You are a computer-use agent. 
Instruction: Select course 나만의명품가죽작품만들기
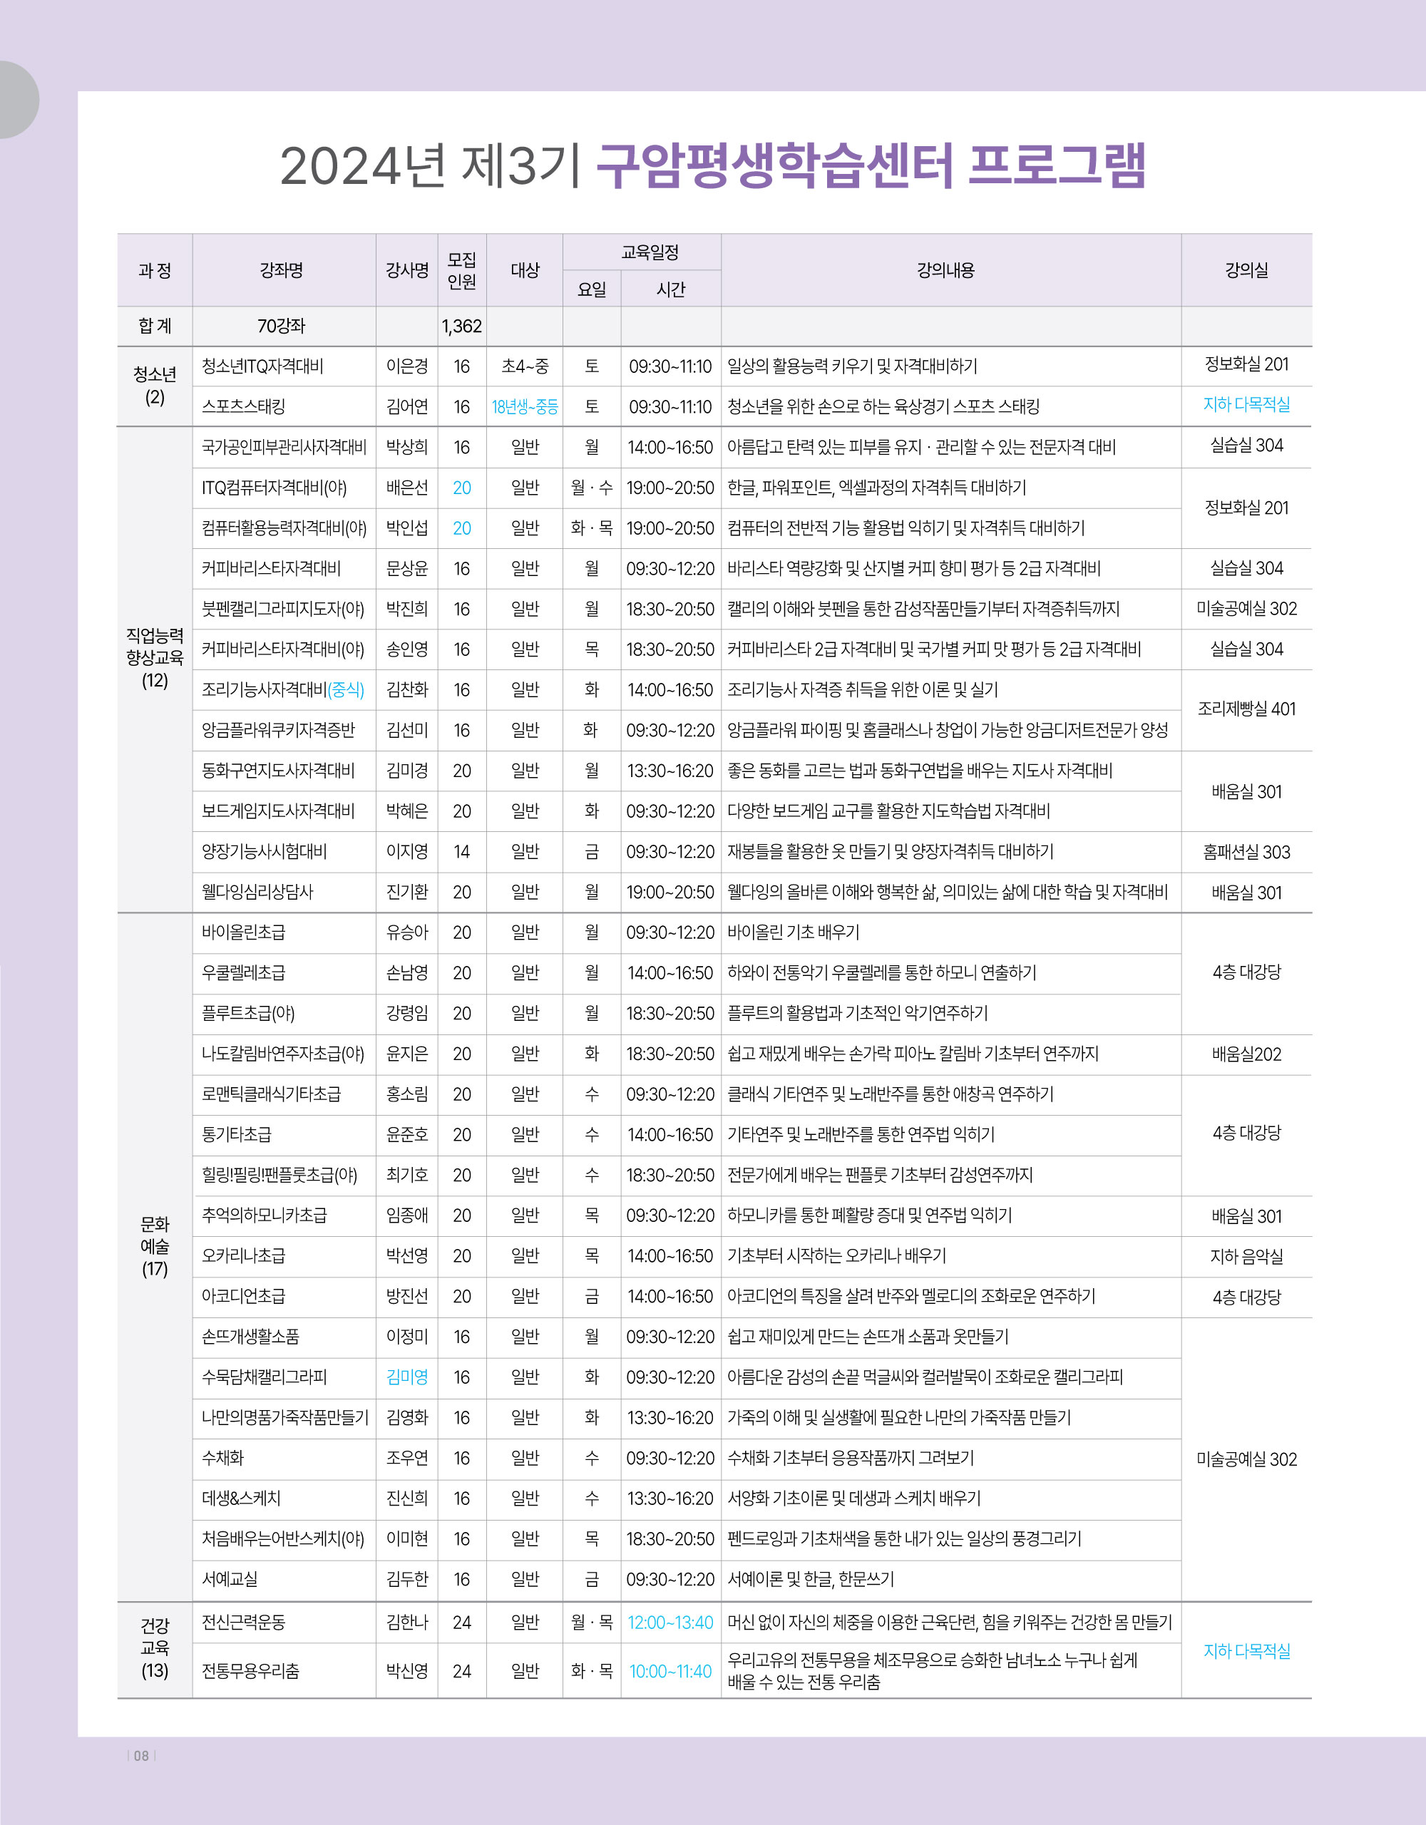(285, 1418)
